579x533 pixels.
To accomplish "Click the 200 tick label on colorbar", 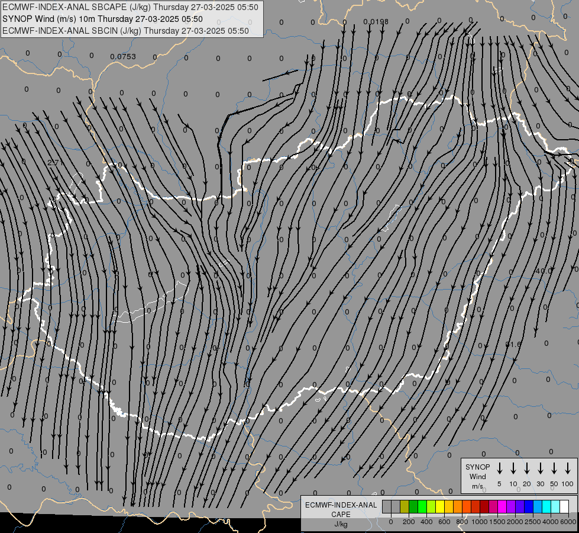I will click(409, 522).
